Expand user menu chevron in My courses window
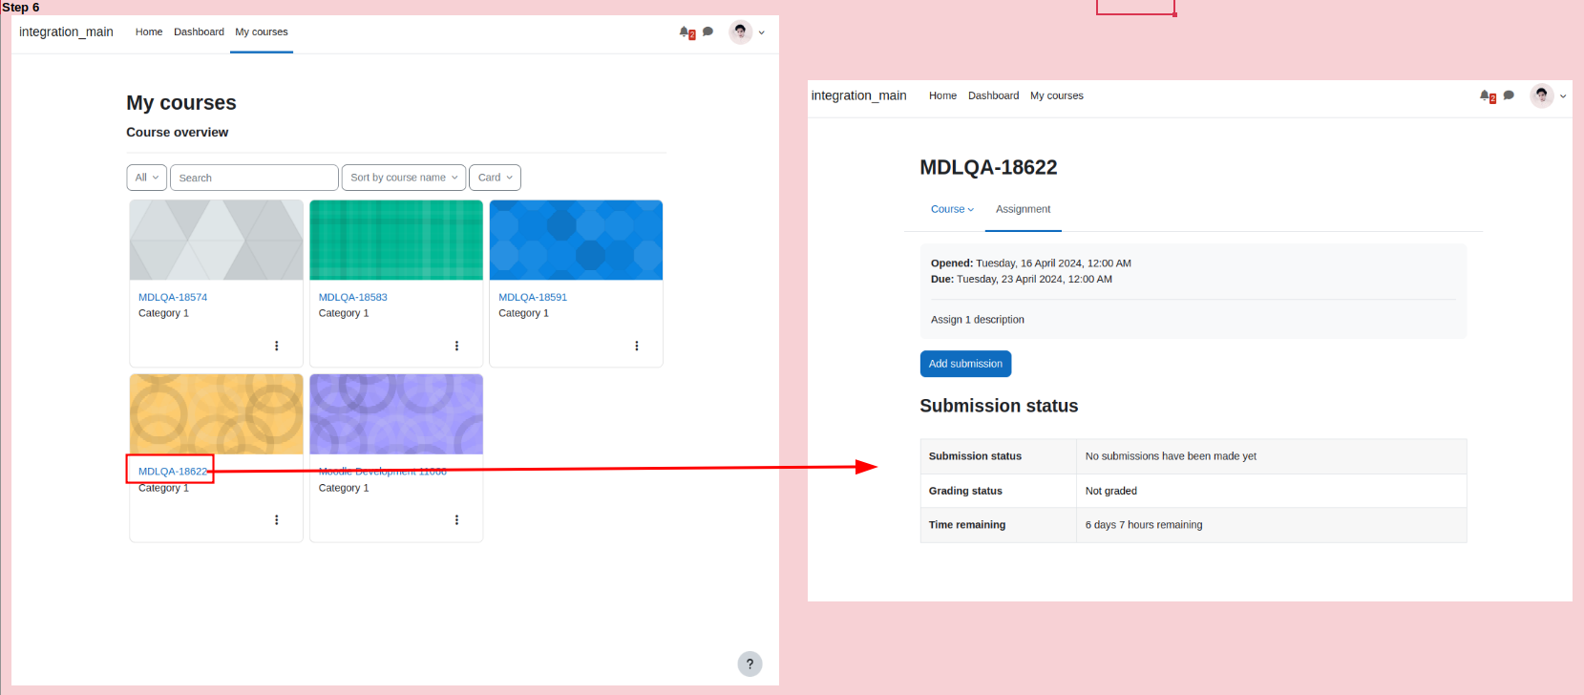This screenshot has height=695, width=1584. tap(761, 32)
